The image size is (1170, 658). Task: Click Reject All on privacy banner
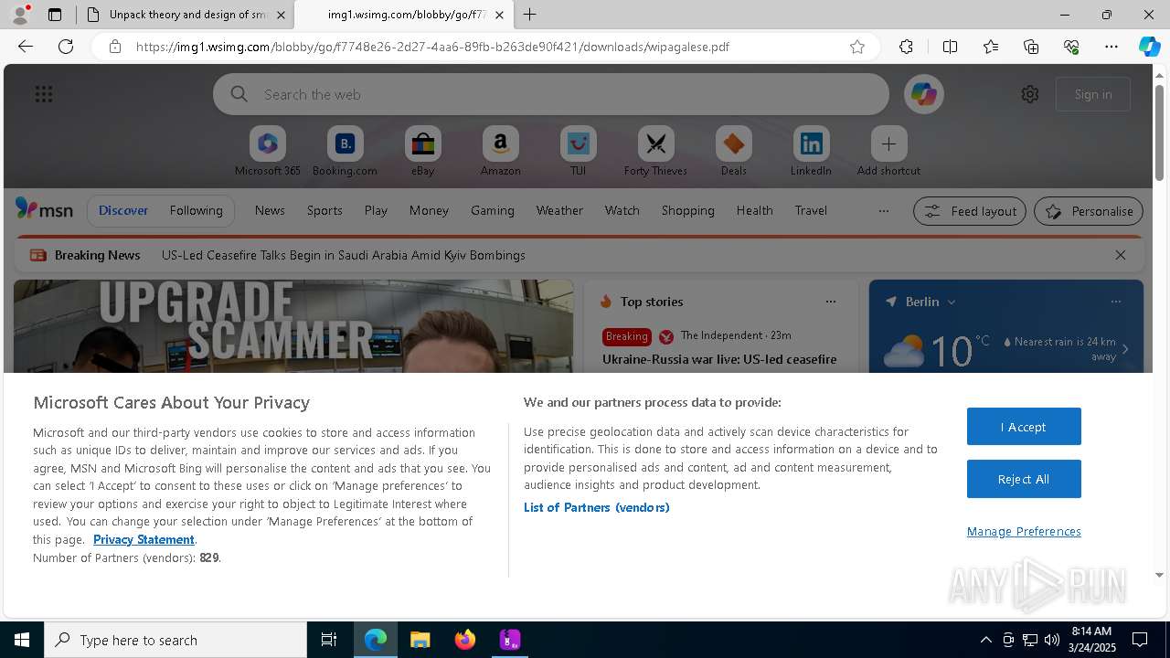click(1024, 479)
